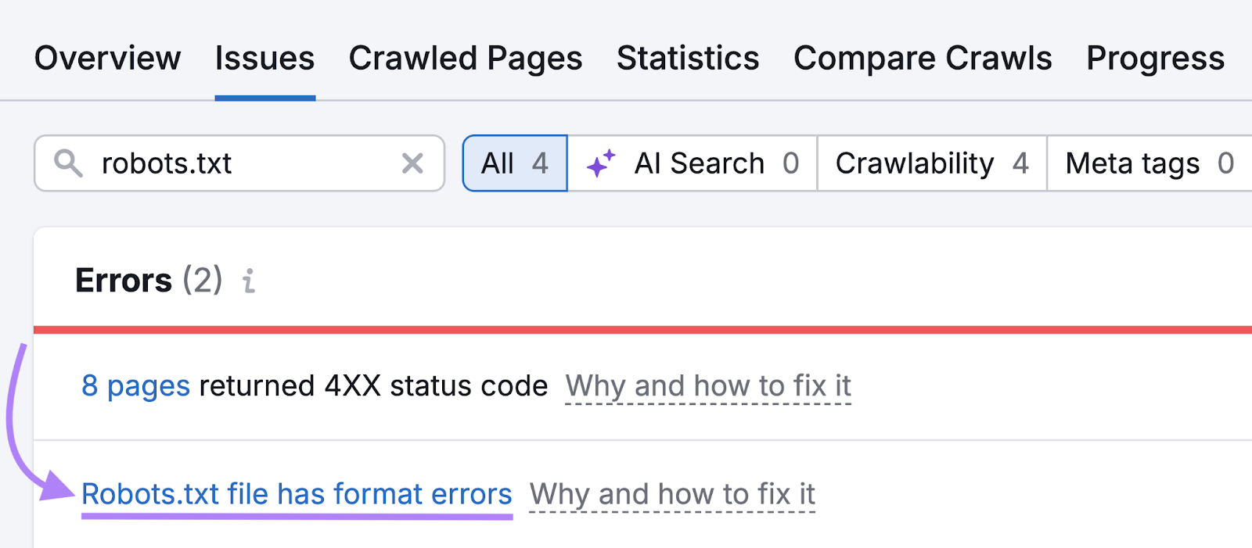Image resolution: width=1252 pixels, height=548 pixels.
Task: Open the Robots.txt format errors report
Action: coord(297,493)
